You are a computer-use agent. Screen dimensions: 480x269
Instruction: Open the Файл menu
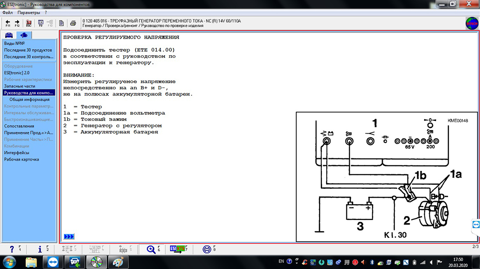[7, 13]
